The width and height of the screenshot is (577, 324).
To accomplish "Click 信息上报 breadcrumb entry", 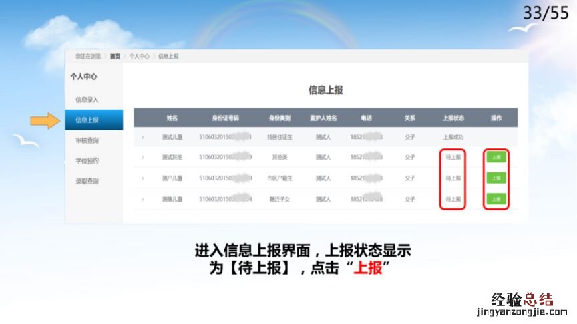I will pyautogui.click(x=168, y=56).
